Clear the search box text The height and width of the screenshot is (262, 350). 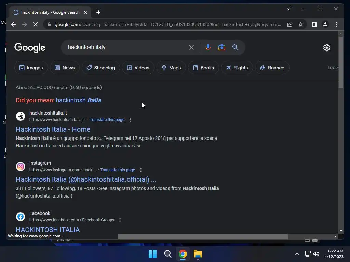pos(191,47)
